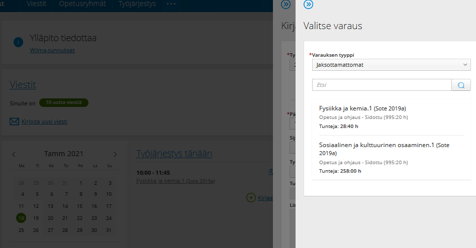
Task: Click into the Etsi search field
Action: point(382,85)
